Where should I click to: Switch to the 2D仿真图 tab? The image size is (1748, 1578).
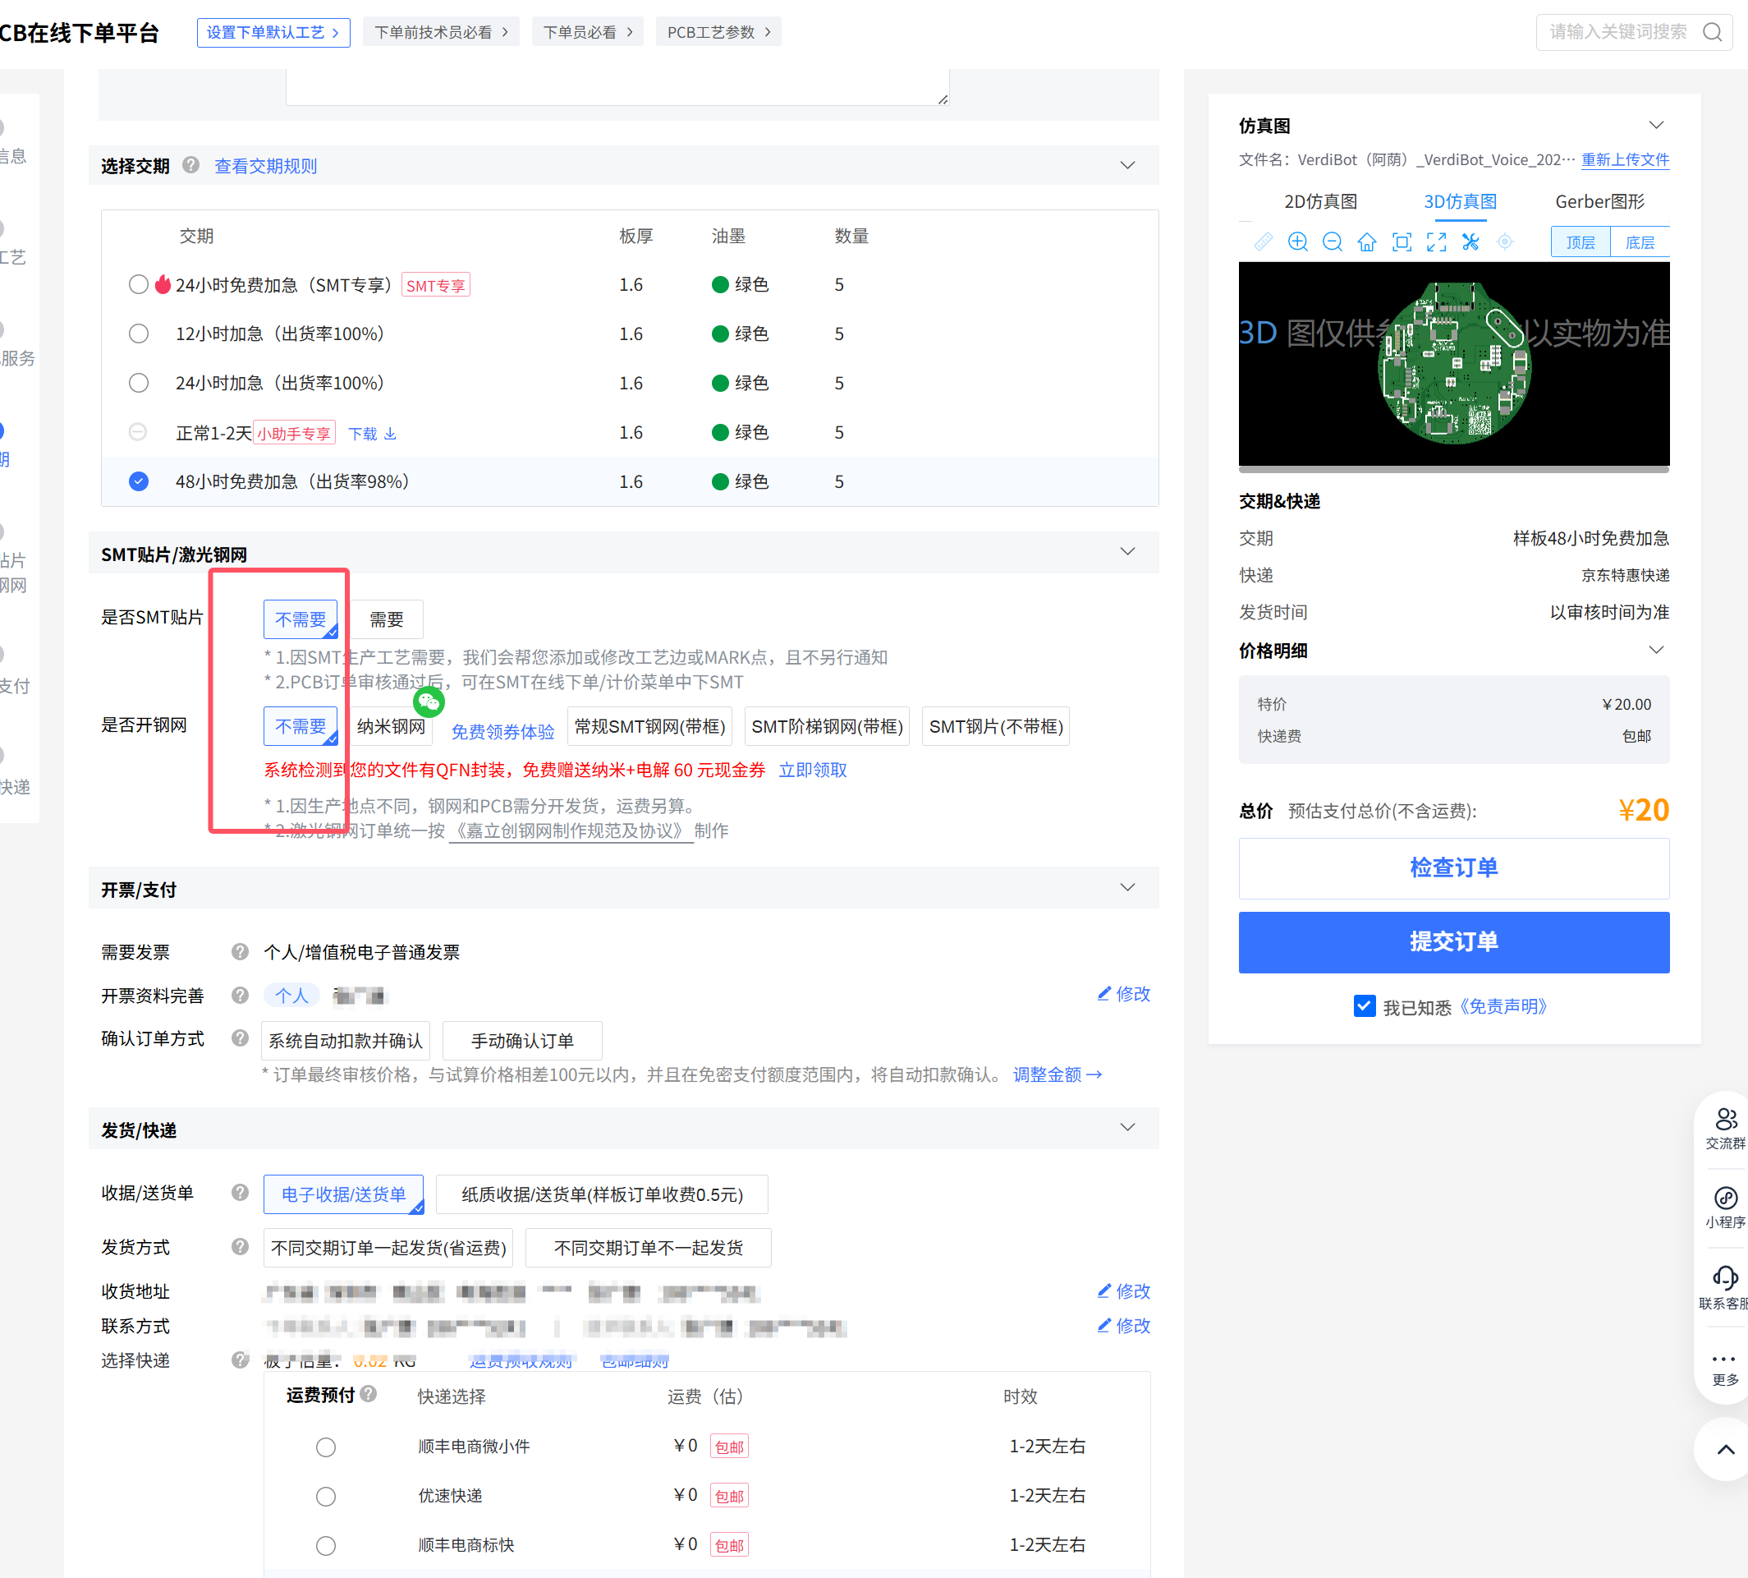pyautogui.click(x=1320, y=202)
